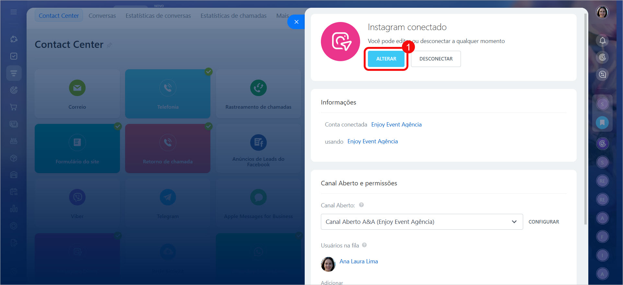The height and width of the screenshot is (285, 623).
Task: Open the hamburger menu in left sidebar
Action: click(14, 12)
